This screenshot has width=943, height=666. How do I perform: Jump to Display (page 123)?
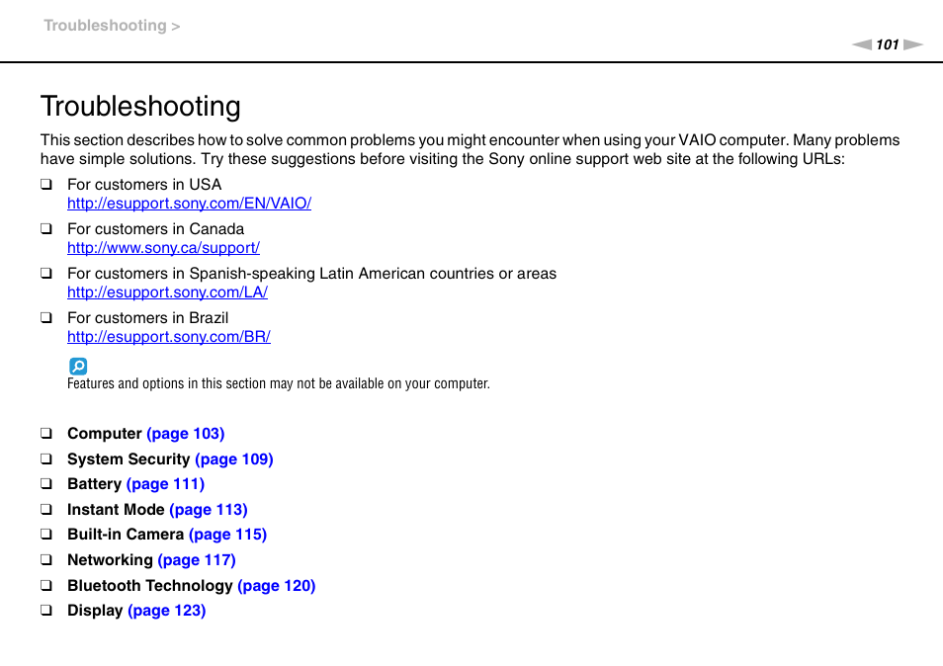point(167,611)
